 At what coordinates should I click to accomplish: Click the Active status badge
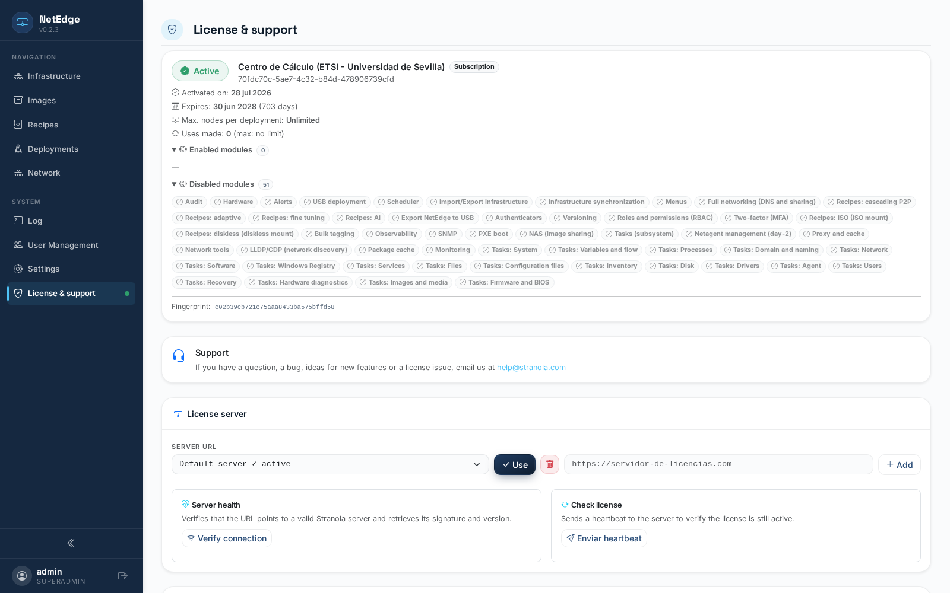[200, 71]
